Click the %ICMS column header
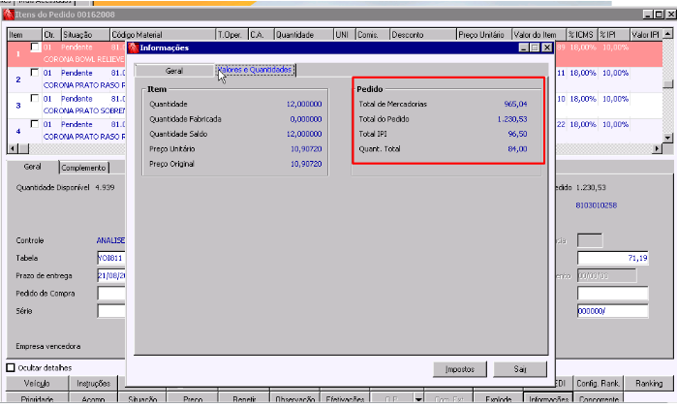 click(x=581, y=35)
